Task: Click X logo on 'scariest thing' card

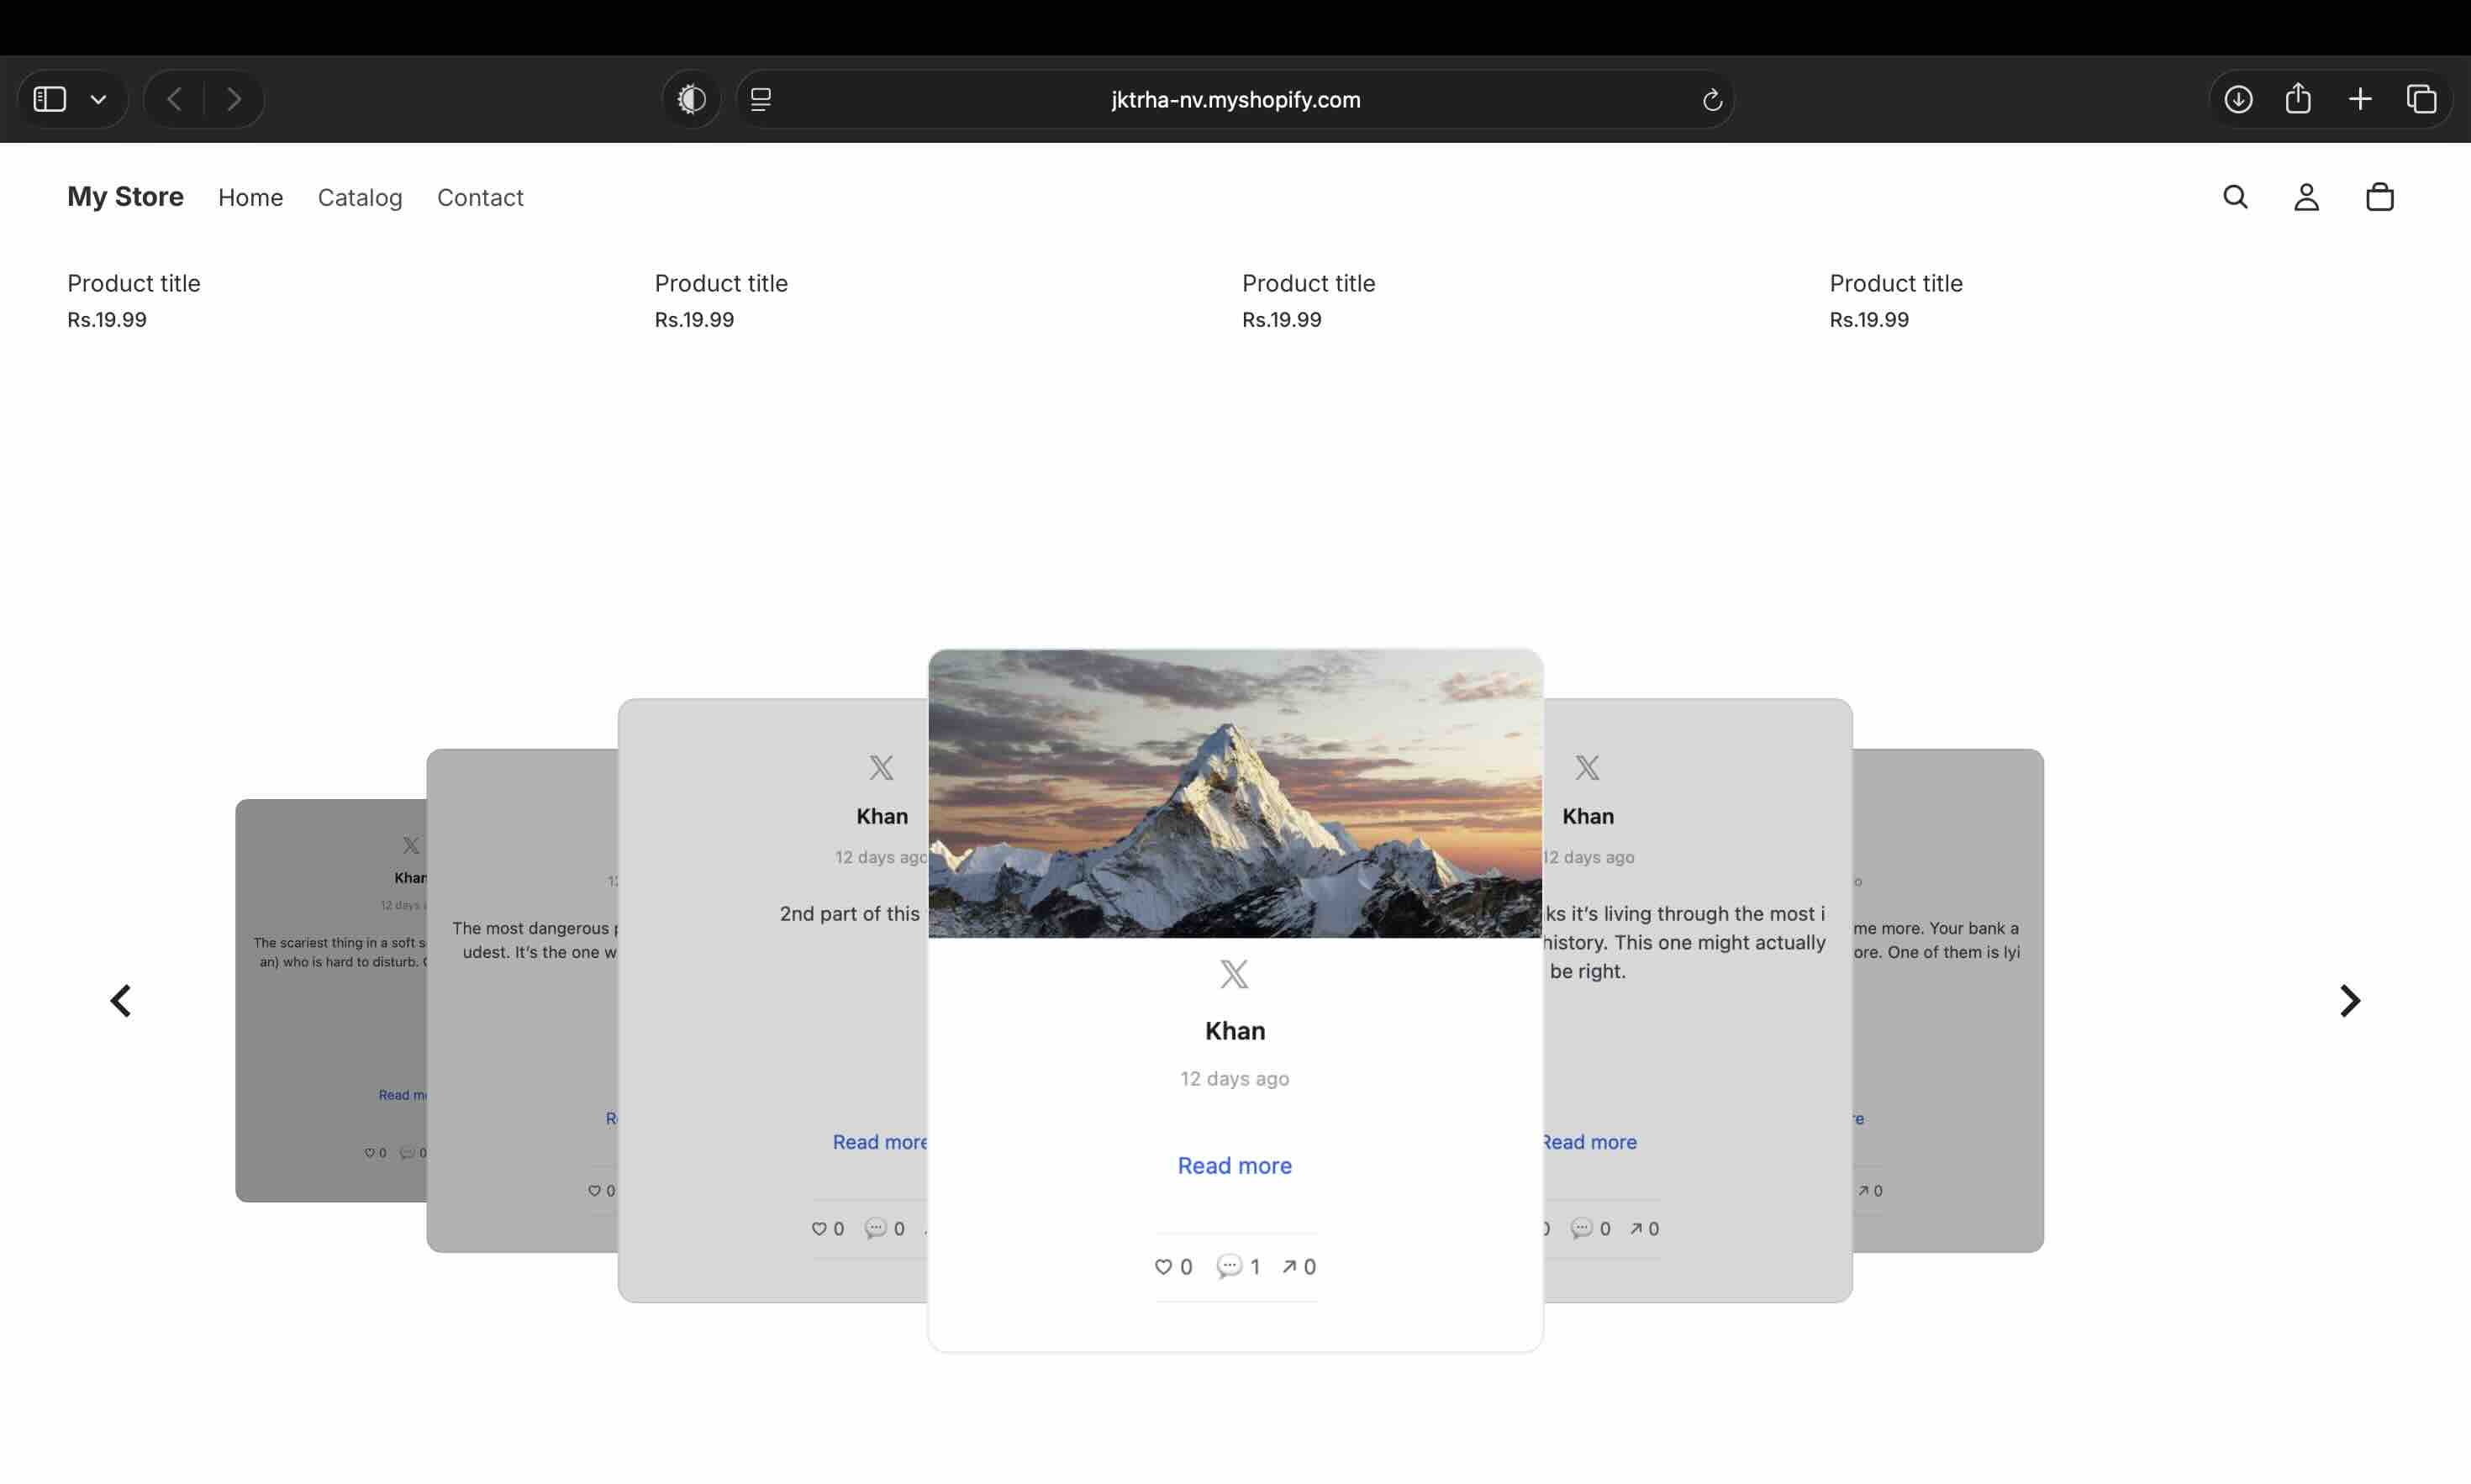Action: coord(411,845)
